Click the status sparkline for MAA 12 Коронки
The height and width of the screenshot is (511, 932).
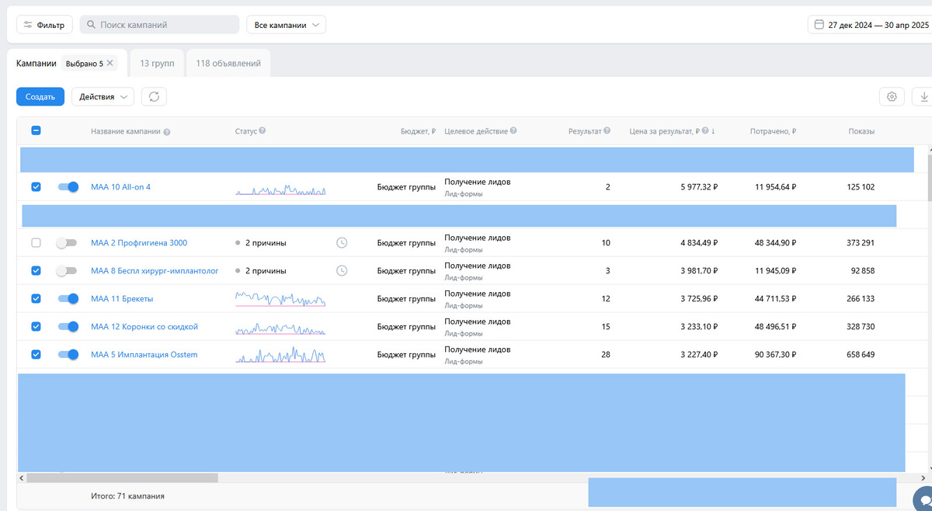[x=280, y=328]
